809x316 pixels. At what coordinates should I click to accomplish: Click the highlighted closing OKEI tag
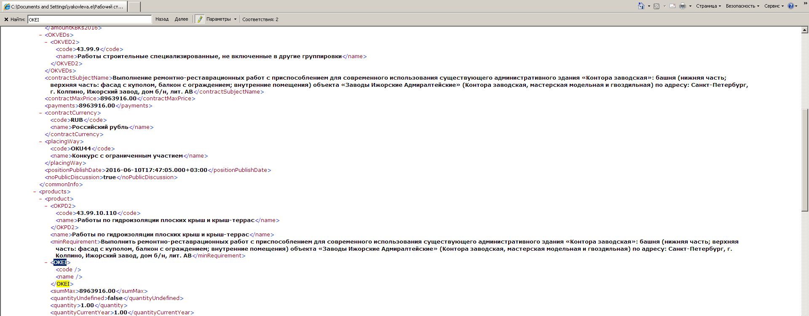(x=62, y=284)
